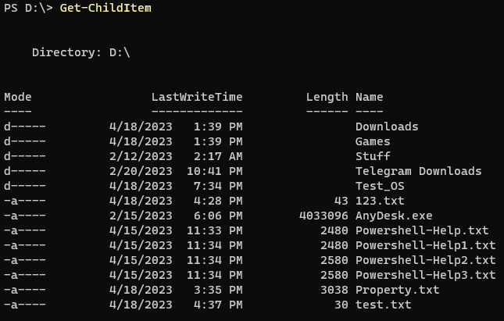Select the Games folder name
This screenshot has height=321, width=504.
tap(373, 141)
